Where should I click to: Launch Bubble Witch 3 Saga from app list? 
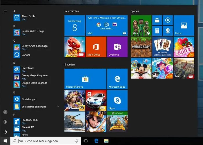click(x=36, y=33)
